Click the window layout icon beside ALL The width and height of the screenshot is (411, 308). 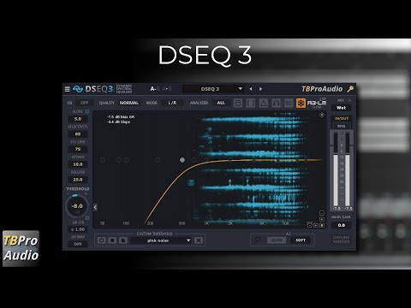click(238, 103)
